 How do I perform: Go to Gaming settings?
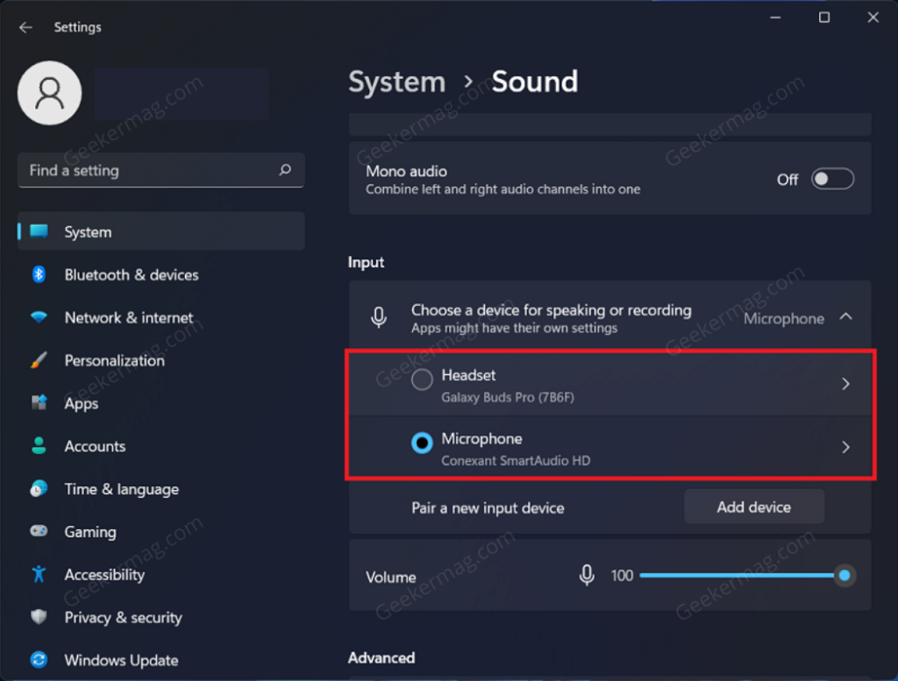point(161,532)
